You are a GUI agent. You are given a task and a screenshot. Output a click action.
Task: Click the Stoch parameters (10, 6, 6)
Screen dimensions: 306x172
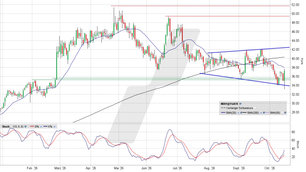18,126
